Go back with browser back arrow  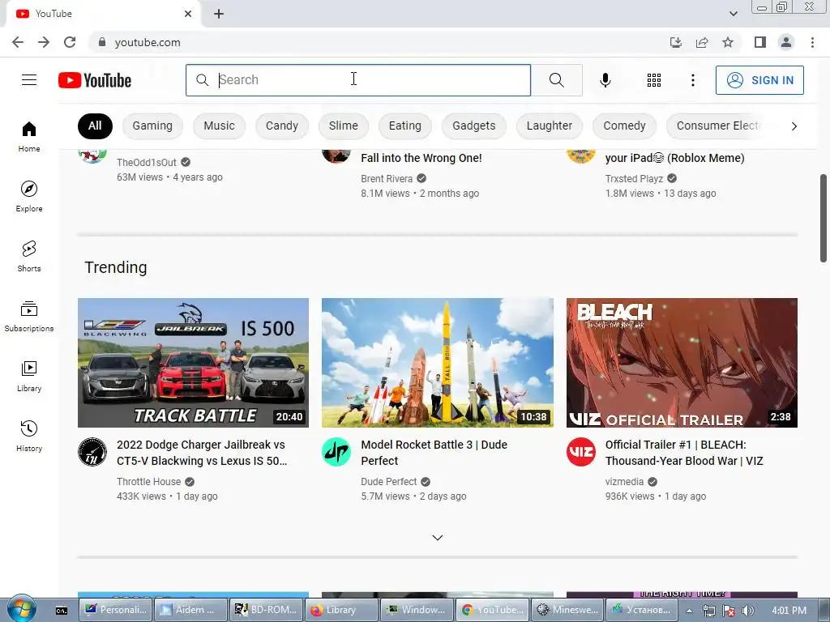click(18, 42)
